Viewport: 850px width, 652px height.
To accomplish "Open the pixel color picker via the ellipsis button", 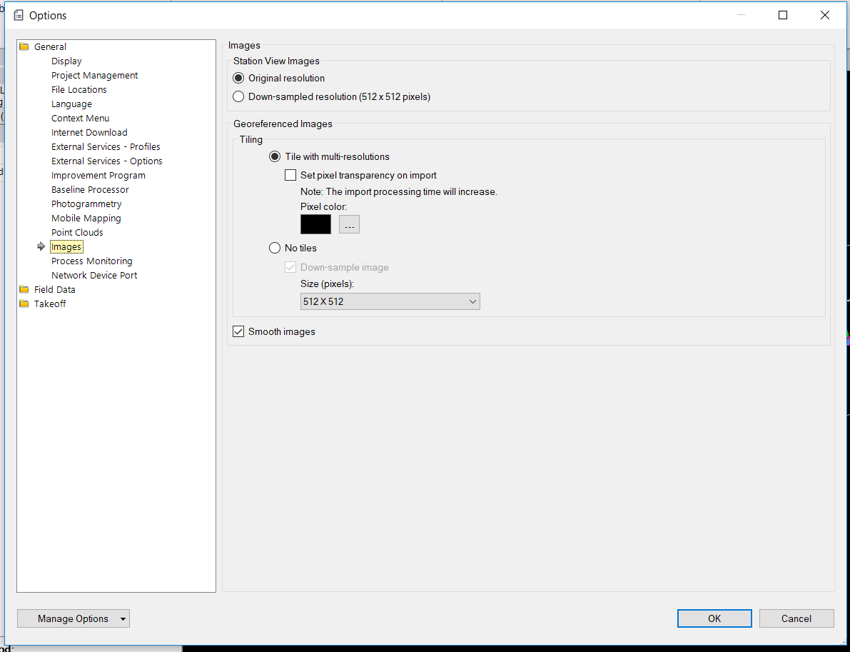I will coord(349,224).
